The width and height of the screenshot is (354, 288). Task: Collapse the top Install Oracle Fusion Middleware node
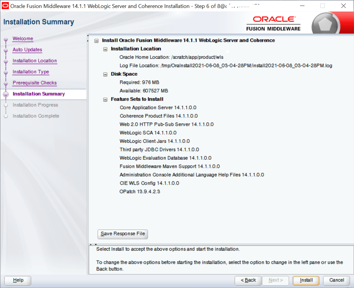tap(97, 40)
